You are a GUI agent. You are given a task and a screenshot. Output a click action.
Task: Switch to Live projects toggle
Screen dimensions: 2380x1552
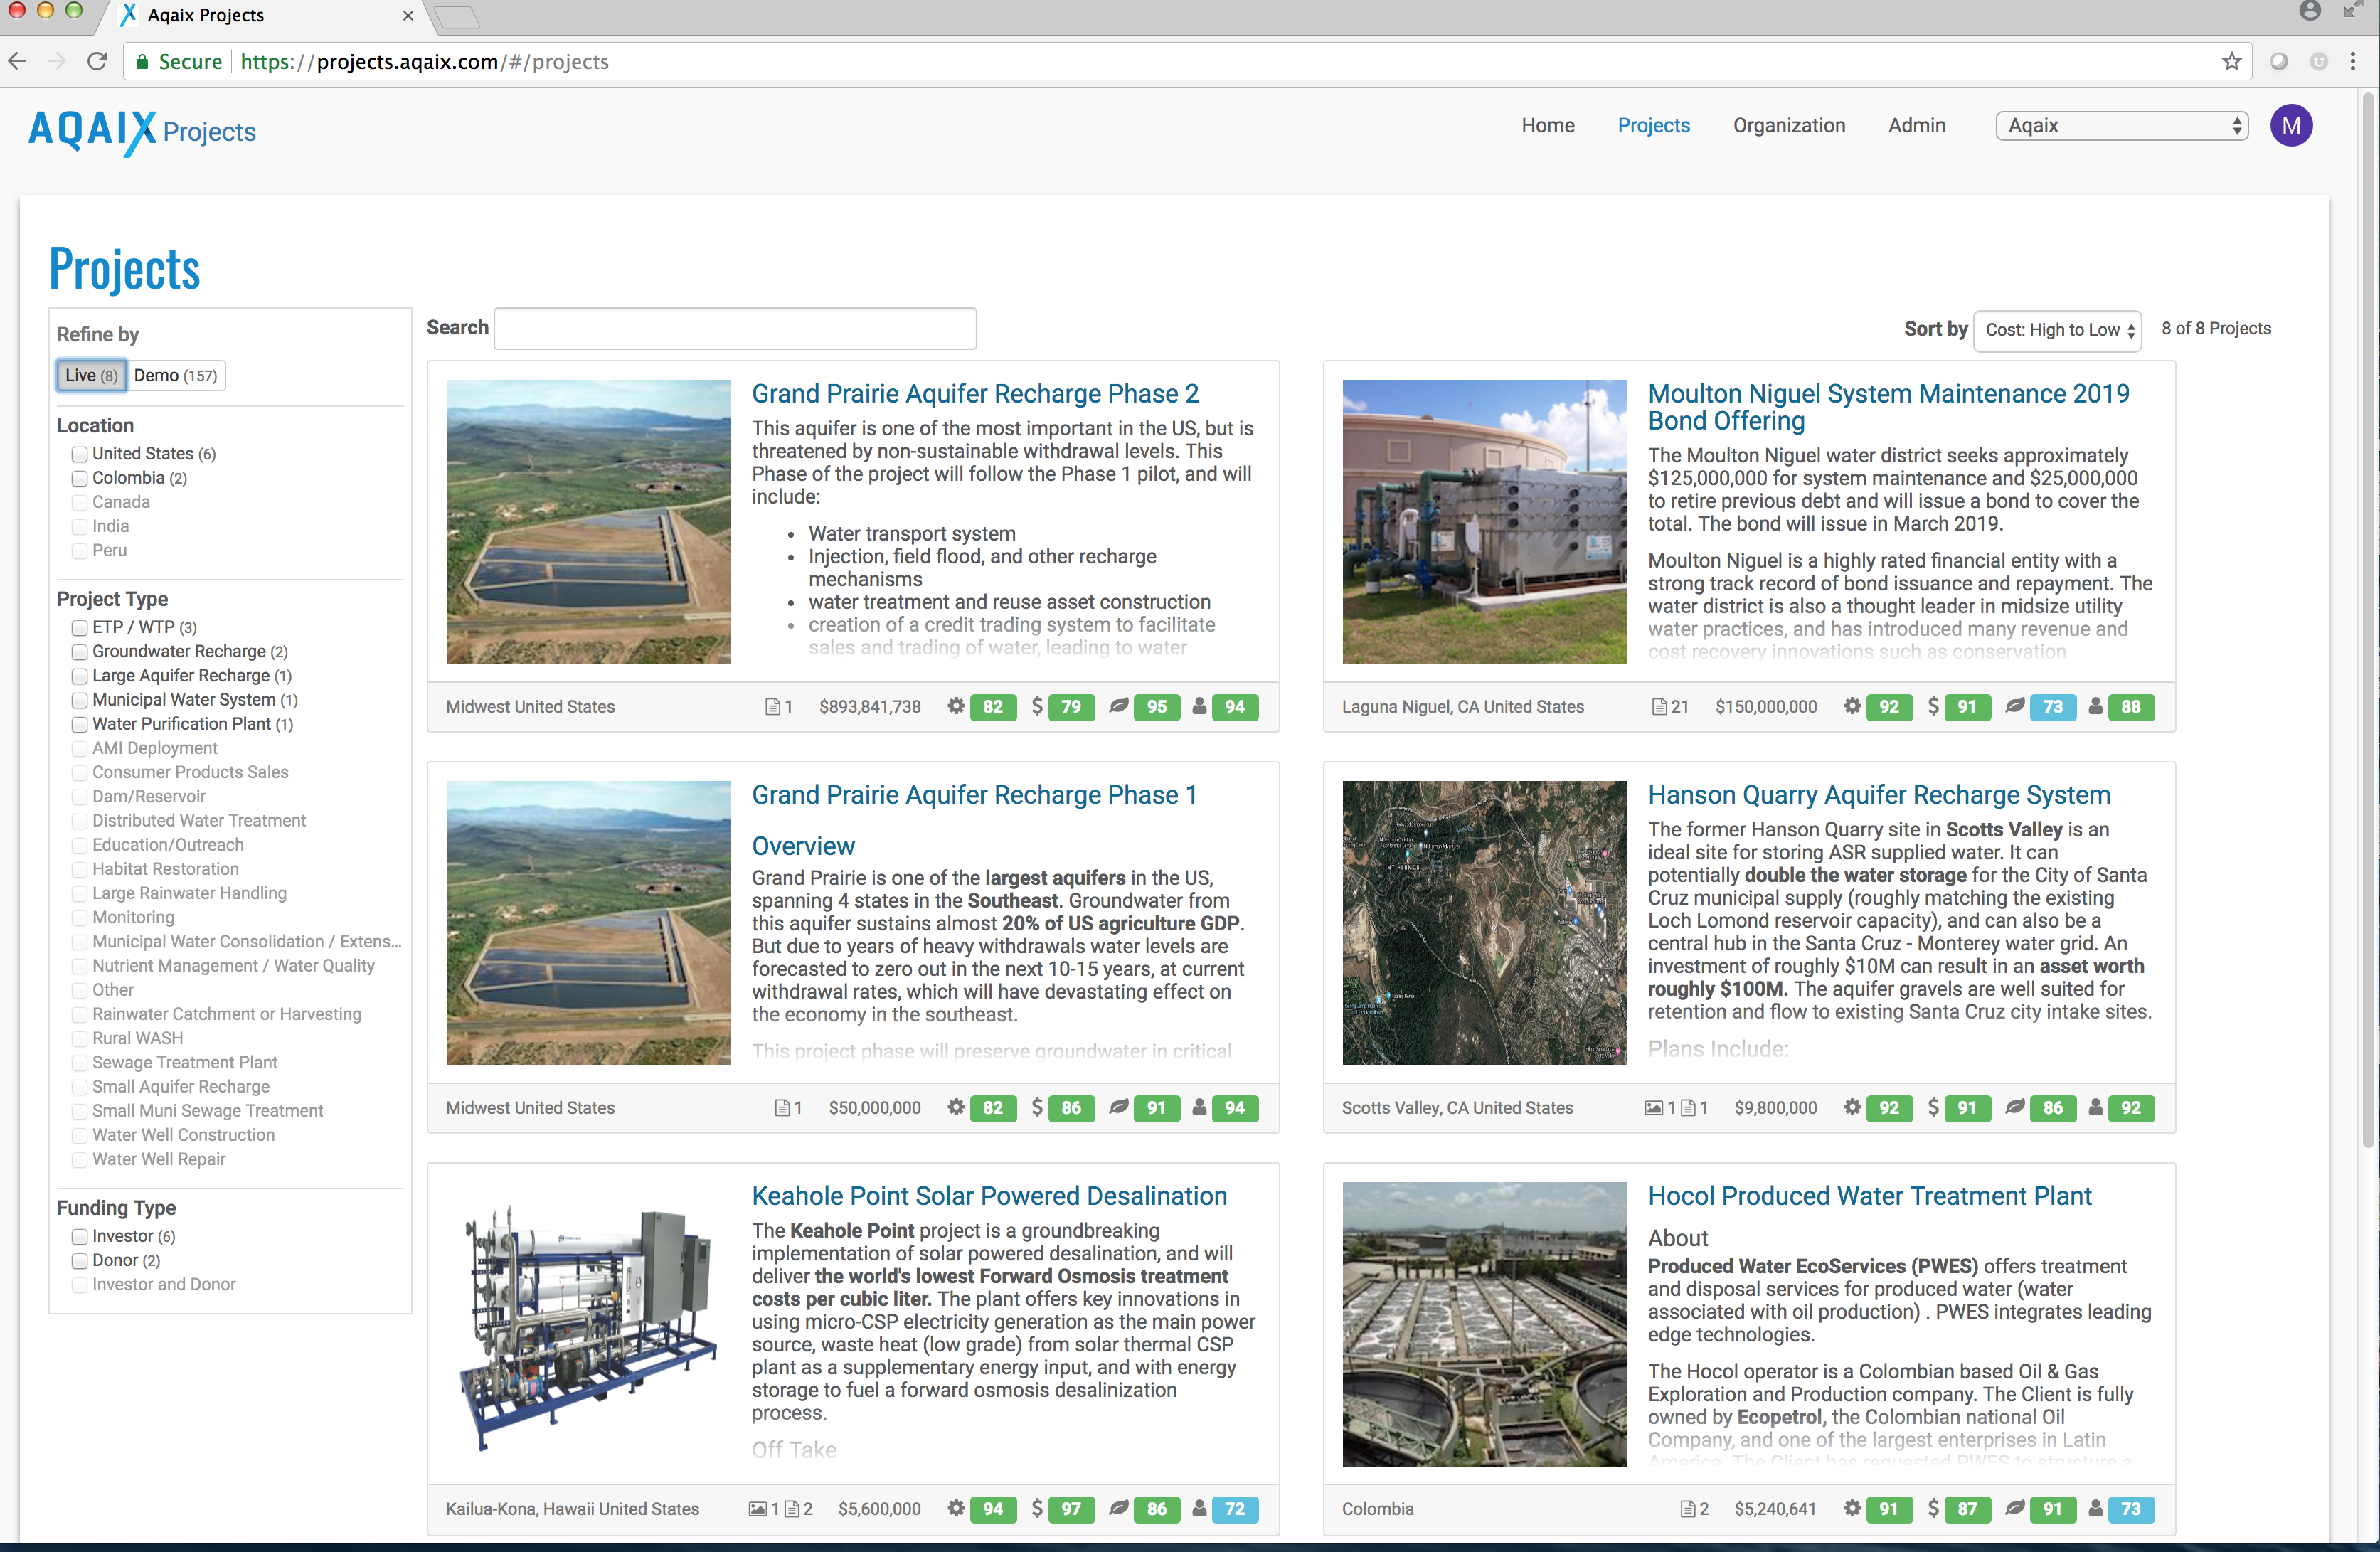click(91, 376)
